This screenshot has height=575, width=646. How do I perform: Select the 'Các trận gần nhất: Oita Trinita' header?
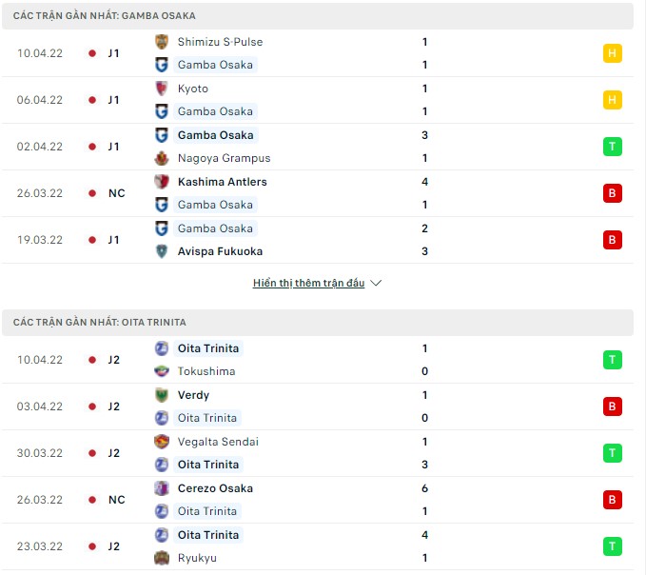point(100,323)
